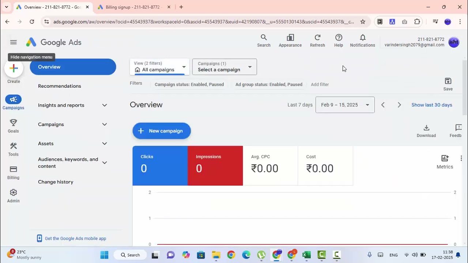468x263 pixels.
Task: Open Chrome tab search dropdown arrow
Action: pos(6,7)
